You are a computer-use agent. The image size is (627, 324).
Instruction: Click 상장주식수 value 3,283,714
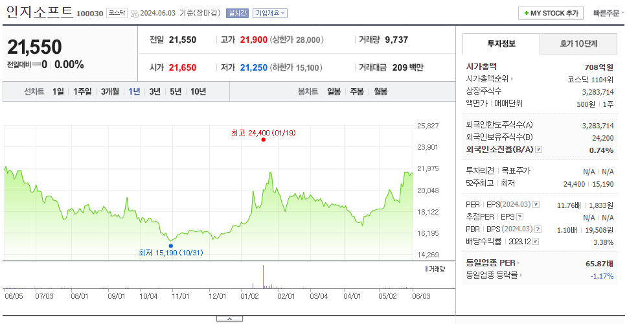[x=598, y=91]
